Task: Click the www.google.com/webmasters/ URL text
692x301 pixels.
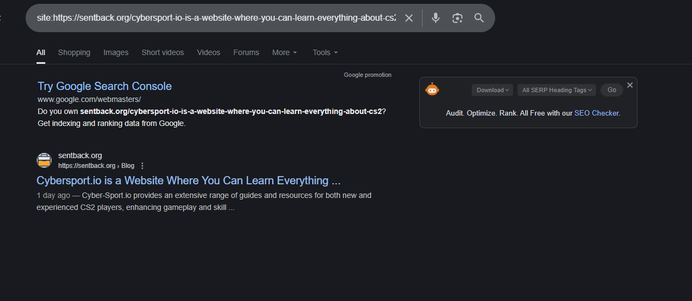Action: click(89, 99)
